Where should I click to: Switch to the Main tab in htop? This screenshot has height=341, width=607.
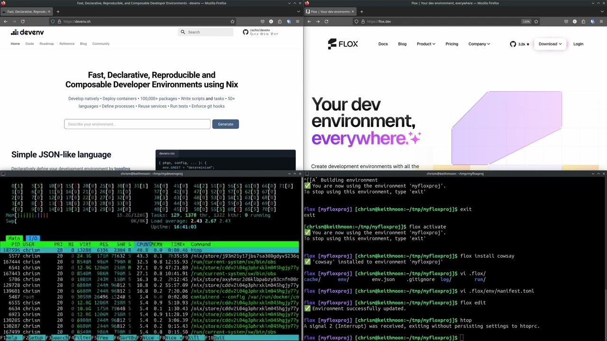point(14,238)
